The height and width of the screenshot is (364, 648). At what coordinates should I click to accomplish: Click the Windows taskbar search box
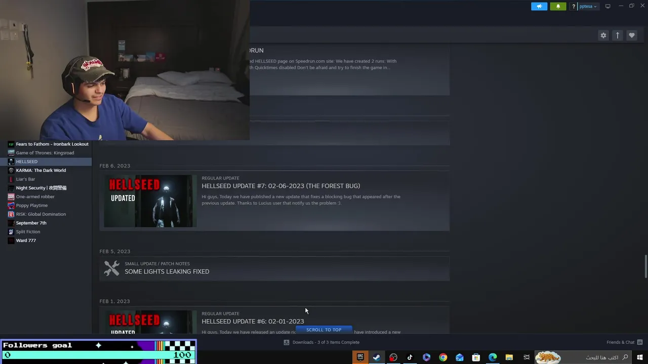tap(583, 357)
